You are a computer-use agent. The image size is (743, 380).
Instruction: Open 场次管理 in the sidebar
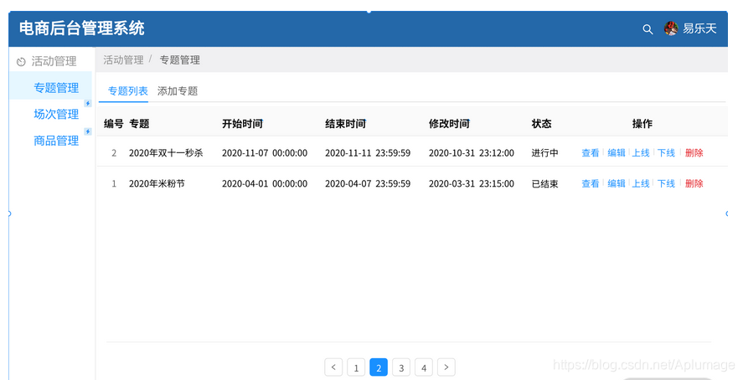(x=56, y=114)
